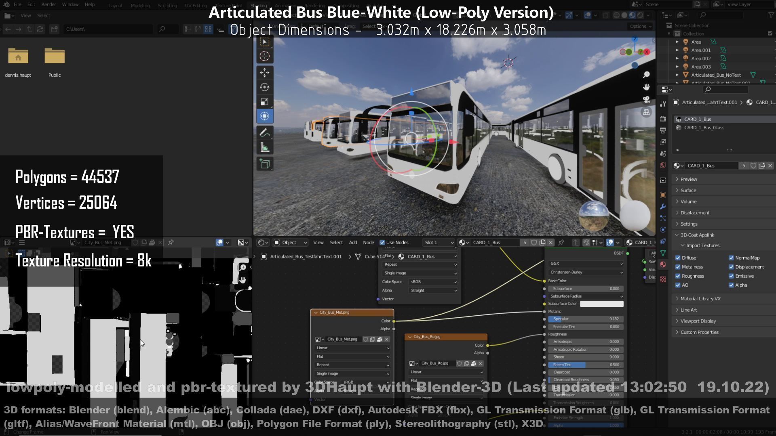Toggle the Roughness import texture checkbox
The width and height of the screenshot is (776, 436).
click(678, 277)
